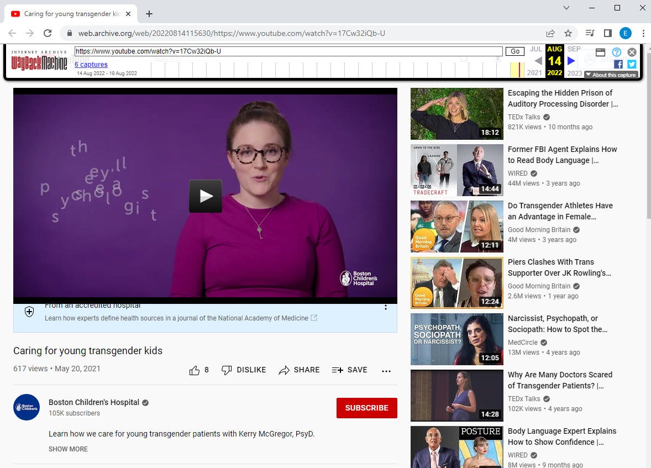Open the 6 captures link
Image resolution: width=651 pixels, height=468 pixels.
tap(91, 64)
